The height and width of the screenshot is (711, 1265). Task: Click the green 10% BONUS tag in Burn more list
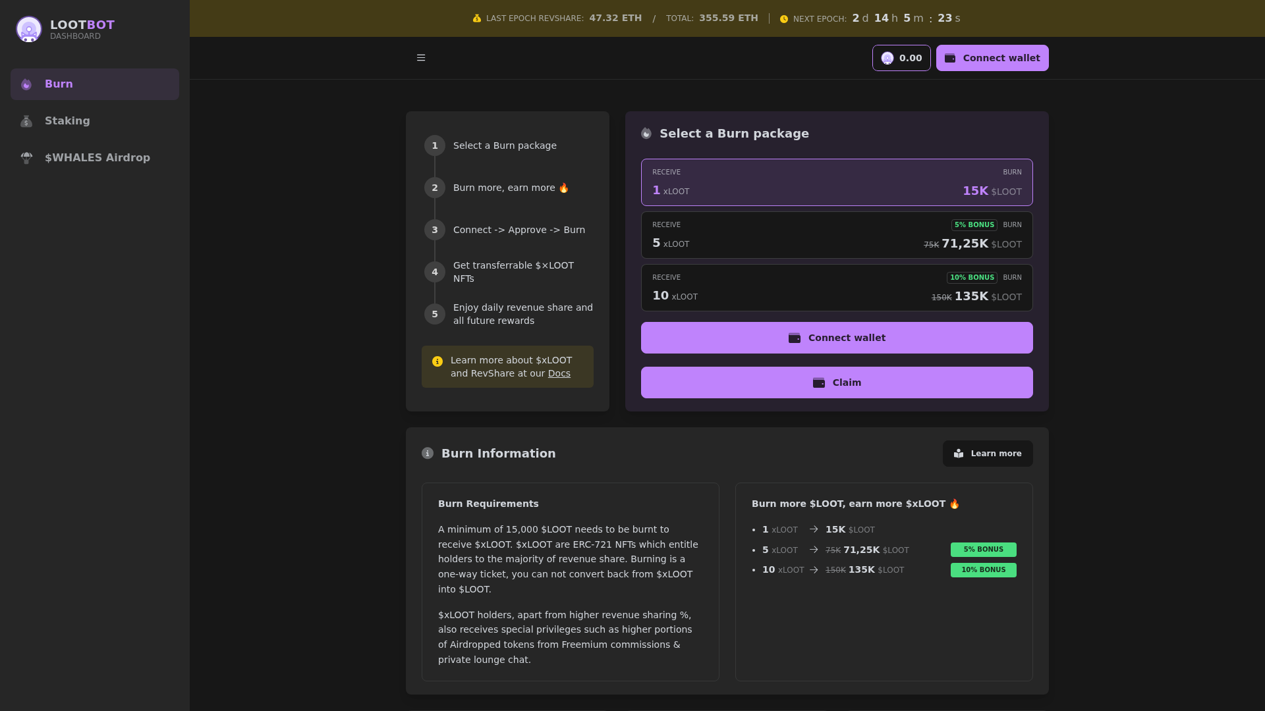coord(984,570)
